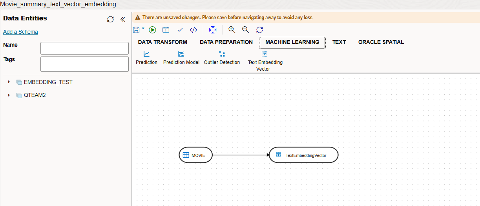
Task: Validate the data flow with the checkmark icon
Action: point(180,30)
